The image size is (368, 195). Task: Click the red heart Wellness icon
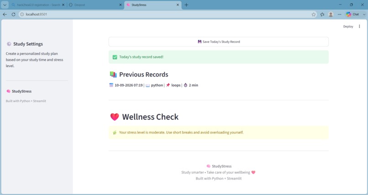tap(115, 117)
